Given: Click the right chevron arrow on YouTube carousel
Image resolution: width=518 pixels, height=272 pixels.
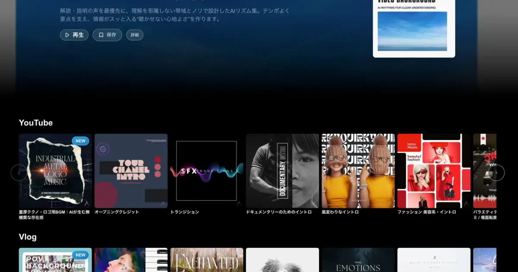Looking at the screenshot, I should pos(497,172).
